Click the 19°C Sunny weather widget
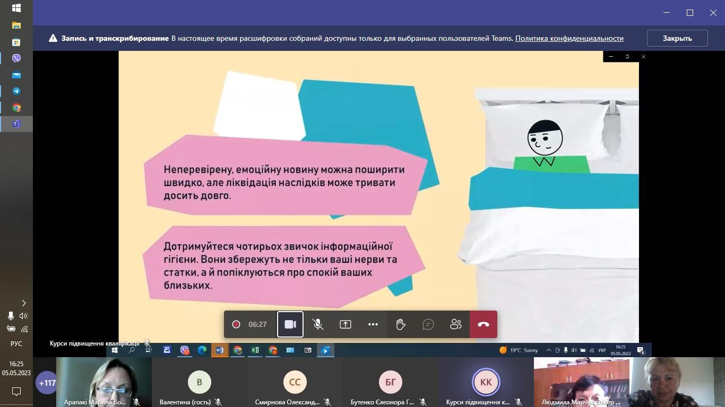725x407 pixels. [519, 350]
